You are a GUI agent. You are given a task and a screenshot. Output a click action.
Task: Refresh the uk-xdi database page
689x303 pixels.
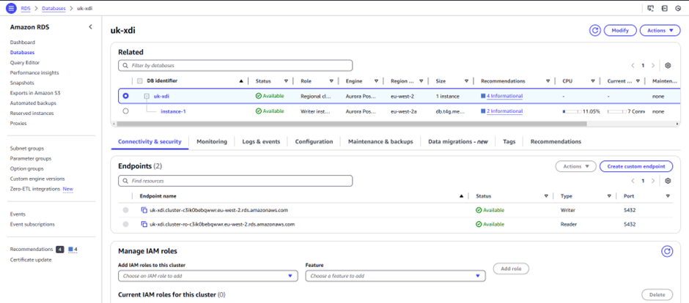[595, 30]
